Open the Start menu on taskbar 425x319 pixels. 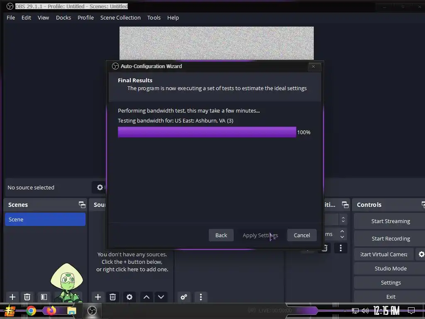[x=10, y=311]
